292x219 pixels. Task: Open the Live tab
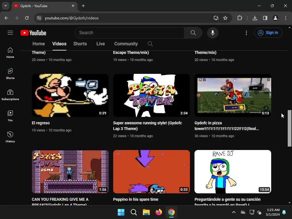pyautogui.click(x=101, y=44)
